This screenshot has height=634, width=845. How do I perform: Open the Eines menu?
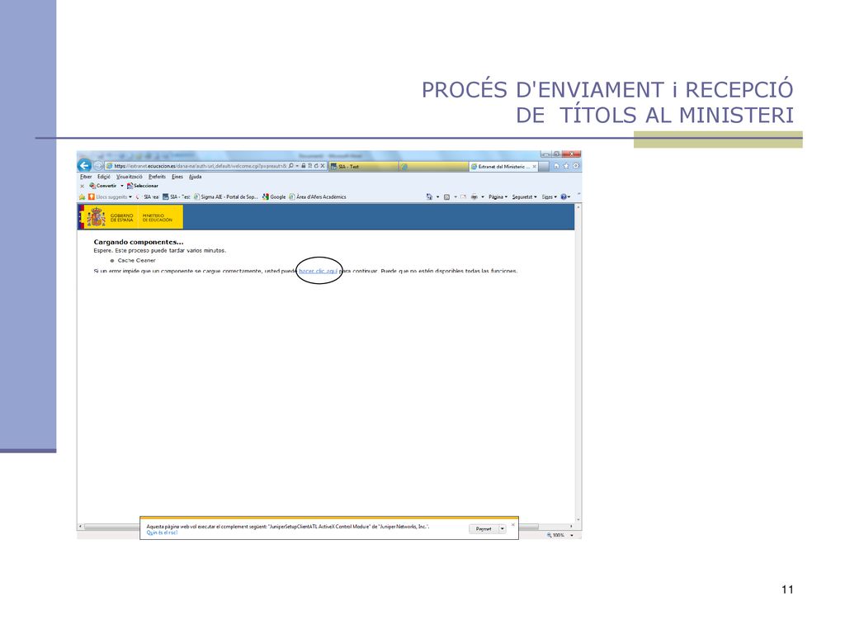[177, 177]
